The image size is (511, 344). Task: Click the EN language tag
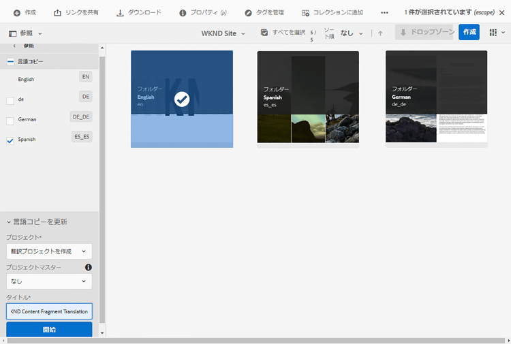tap(86, 77)
